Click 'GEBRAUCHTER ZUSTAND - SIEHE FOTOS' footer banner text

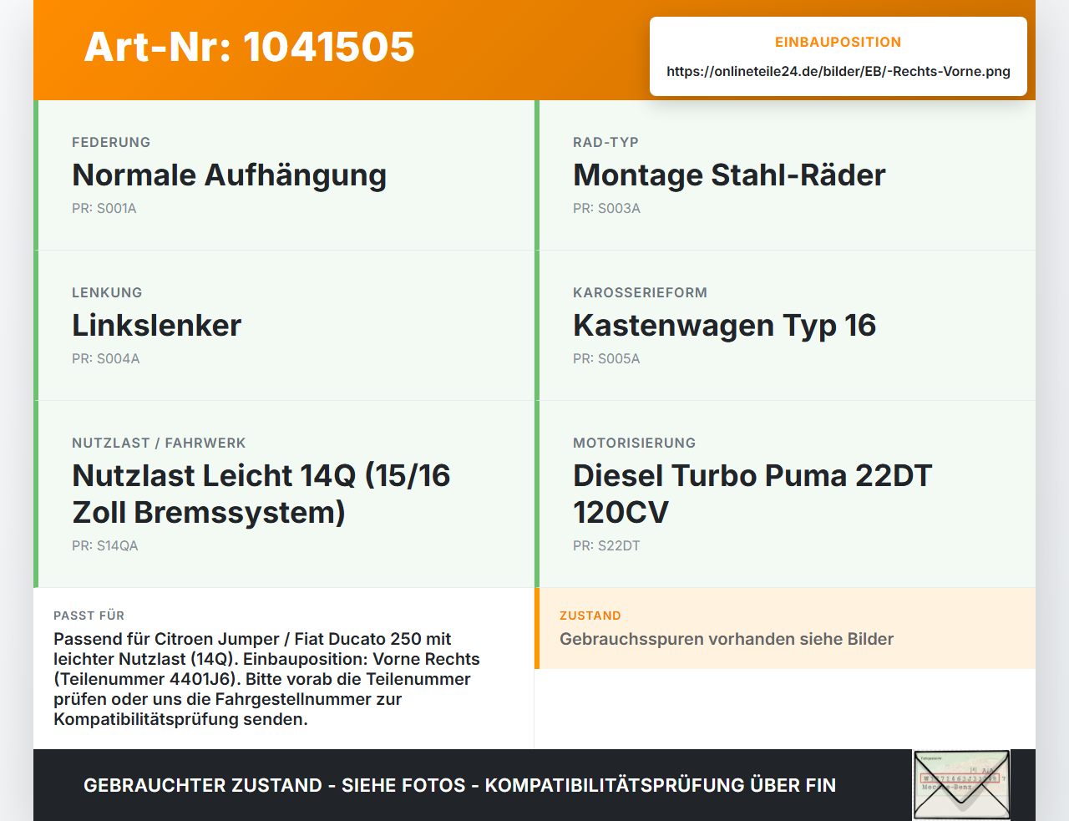click(459, 785)
